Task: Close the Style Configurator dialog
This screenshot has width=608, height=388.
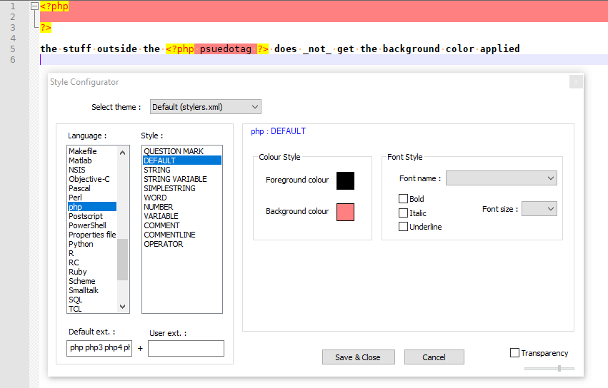Action: pyautogui.click(x=576, y=82)
